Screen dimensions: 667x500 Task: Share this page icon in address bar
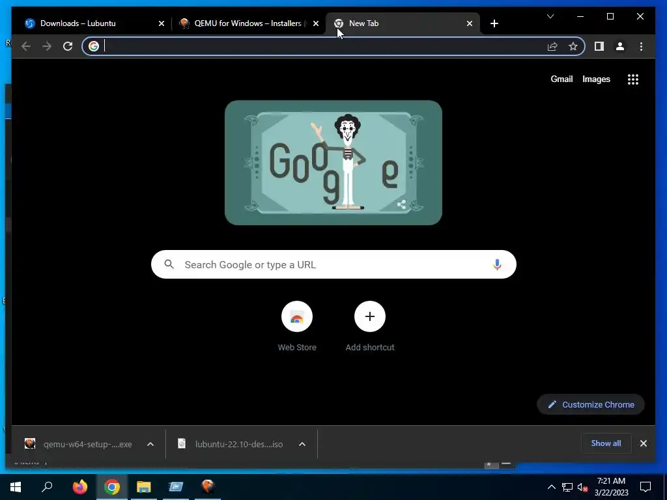point(552,46)
